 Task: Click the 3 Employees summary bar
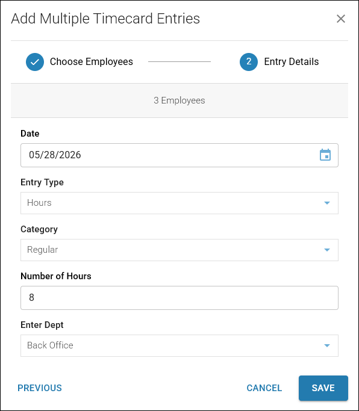[179, 100]
